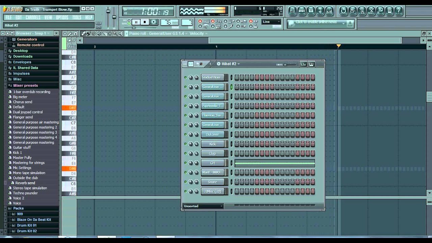432x243 pixels.
Task: Select the draw pencil tool in piano roll
Action: coord(83,33)
